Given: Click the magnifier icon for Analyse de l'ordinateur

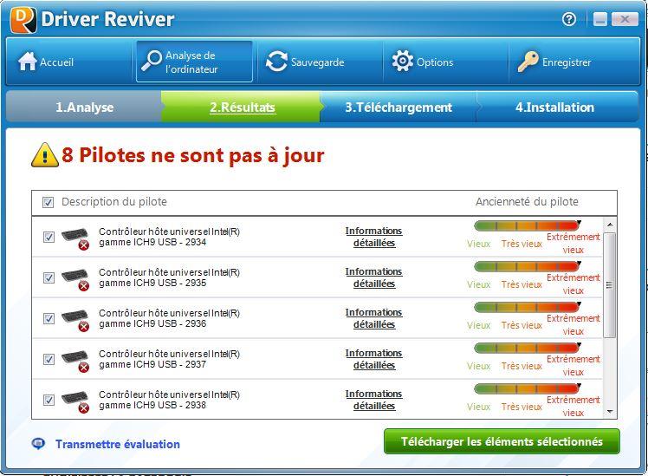Looking at the screenshot, I should click(x=152, y=61).
